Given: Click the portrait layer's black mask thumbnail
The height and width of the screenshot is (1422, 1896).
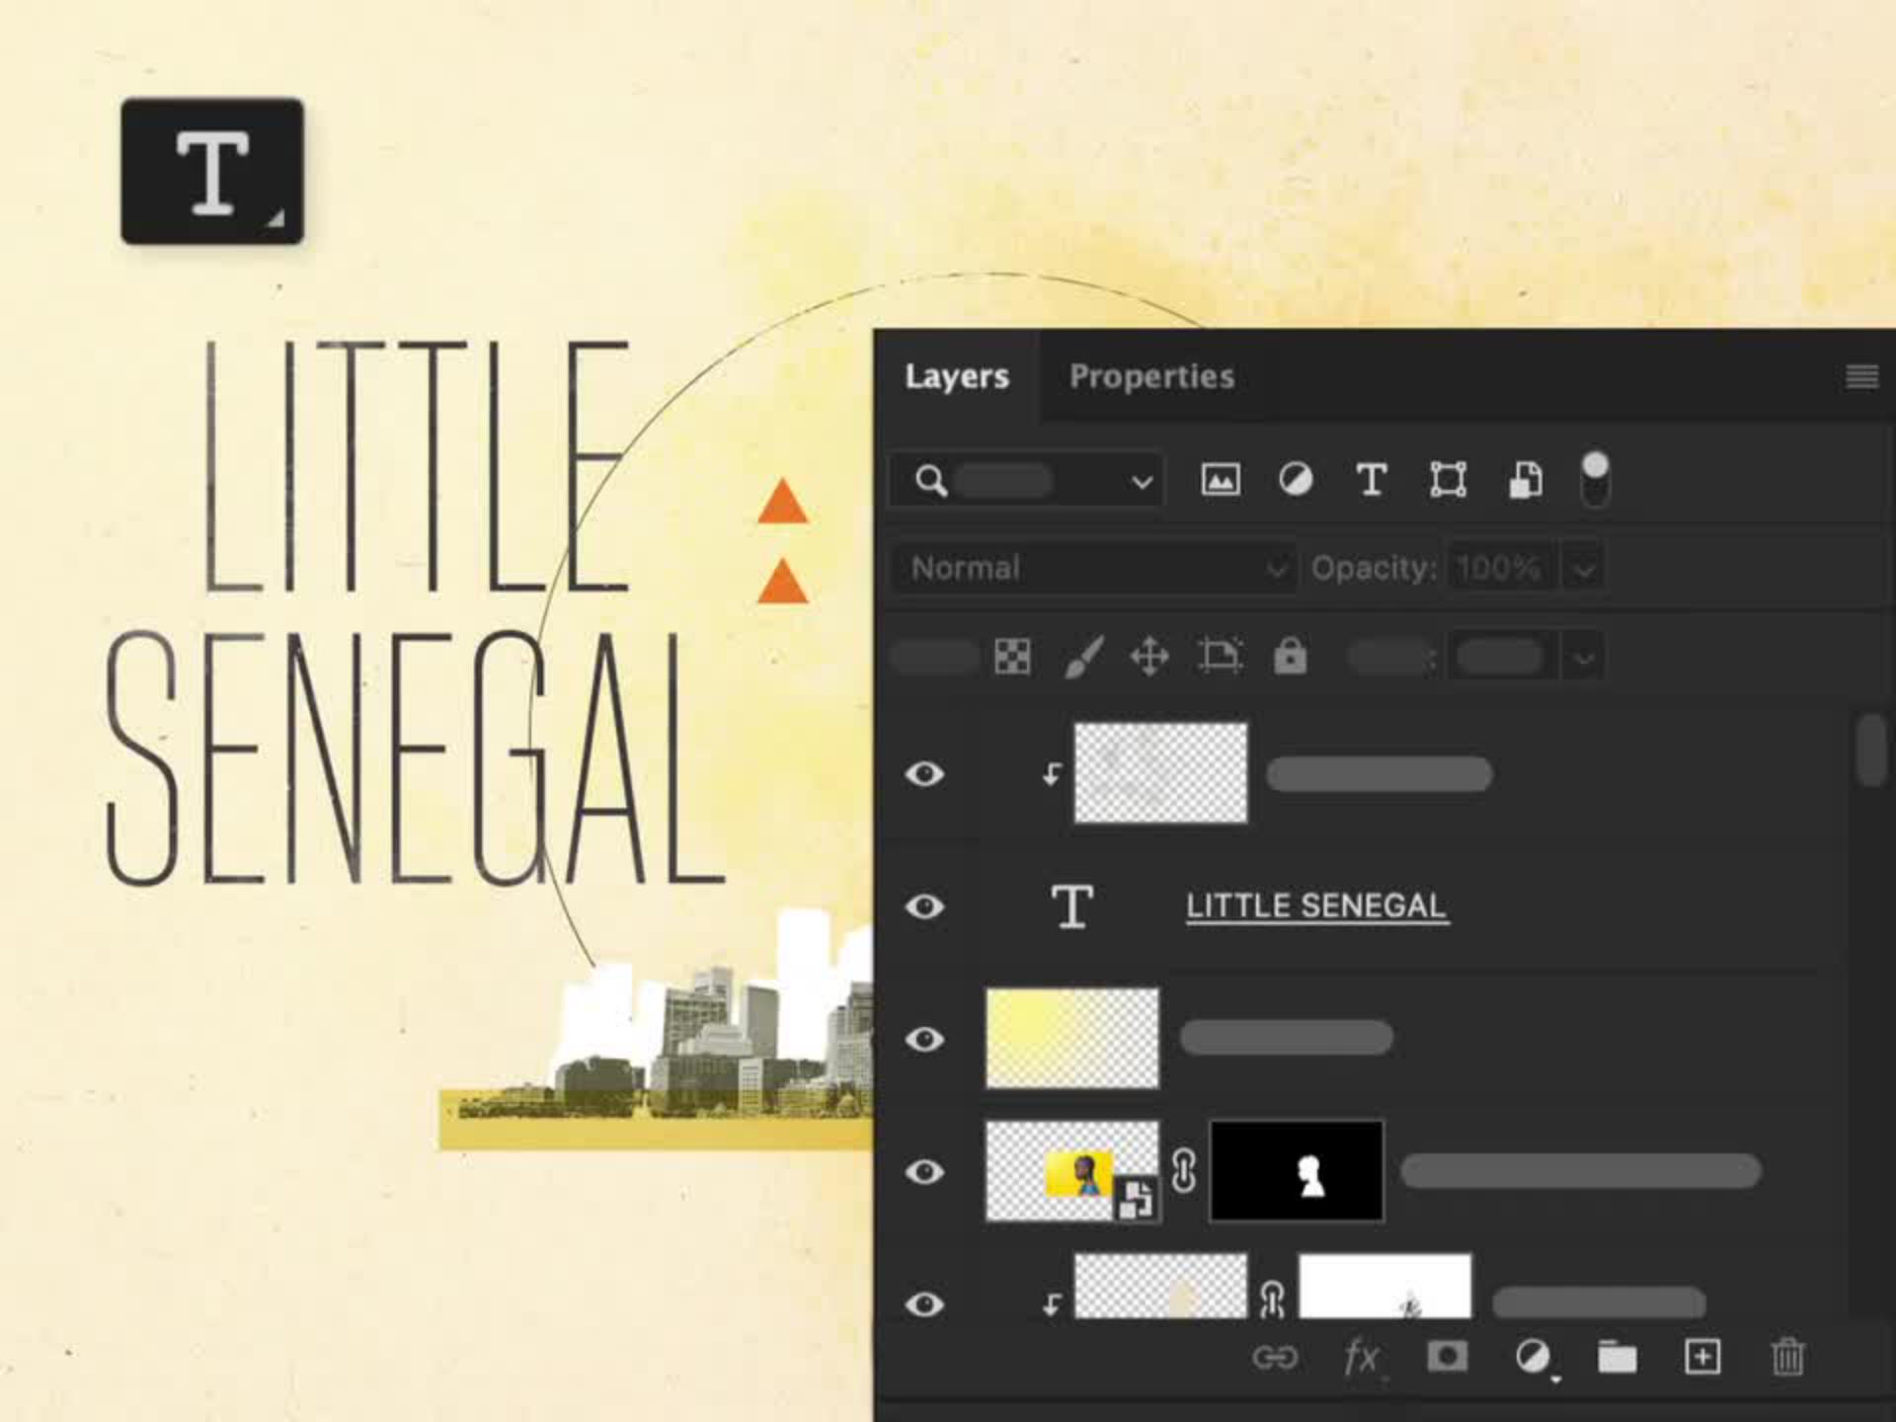Looking at the screenshot, I should (x=1297, y=1171).
